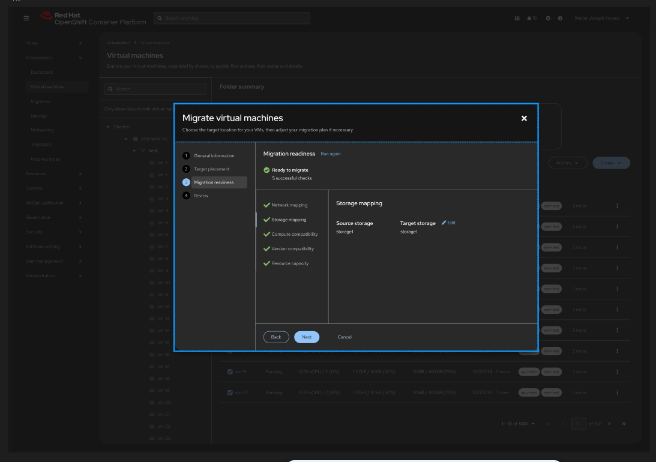Close the Migrate virtual machines dialog
This screenshot has height=462, width=656.
click(x=524, y=118)
